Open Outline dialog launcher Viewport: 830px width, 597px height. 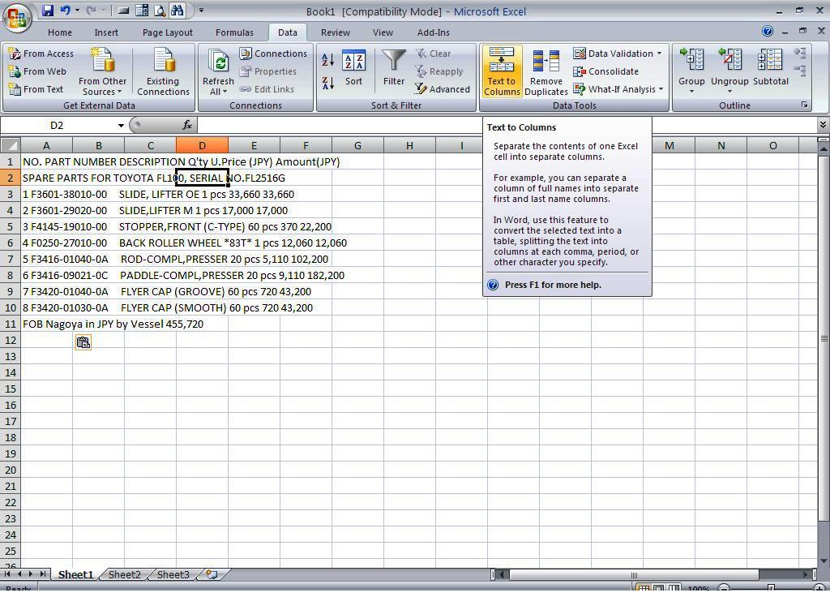(805, 105)
